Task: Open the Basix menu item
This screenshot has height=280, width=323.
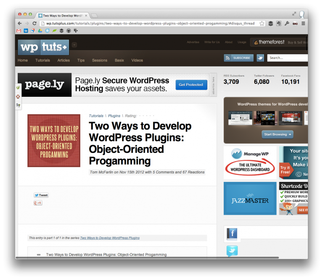Action: point(119,60)
